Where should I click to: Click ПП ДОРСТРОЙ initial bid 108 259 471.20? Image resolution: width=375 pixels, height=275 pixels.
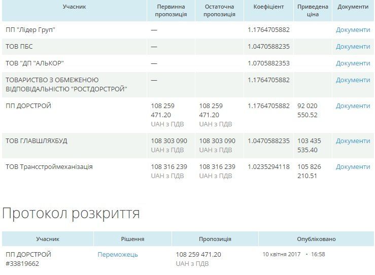point(162,111)
